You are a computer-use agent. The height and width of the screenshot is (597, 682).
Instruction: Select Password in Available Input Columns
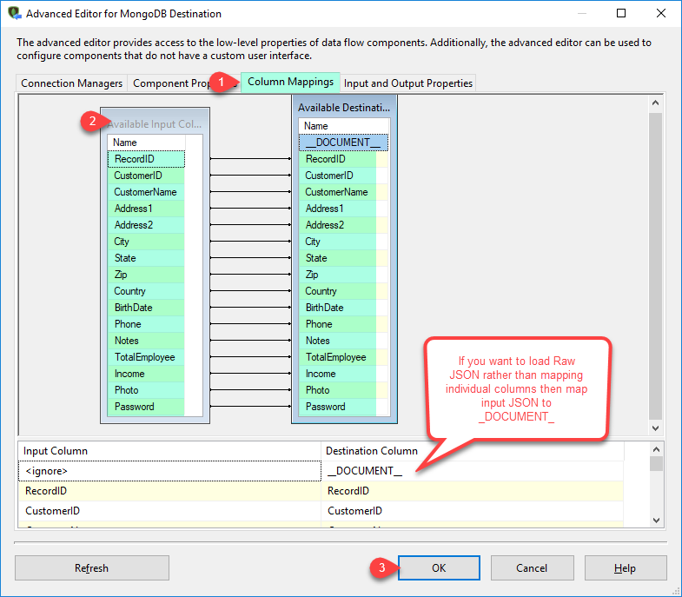point(146,407)
